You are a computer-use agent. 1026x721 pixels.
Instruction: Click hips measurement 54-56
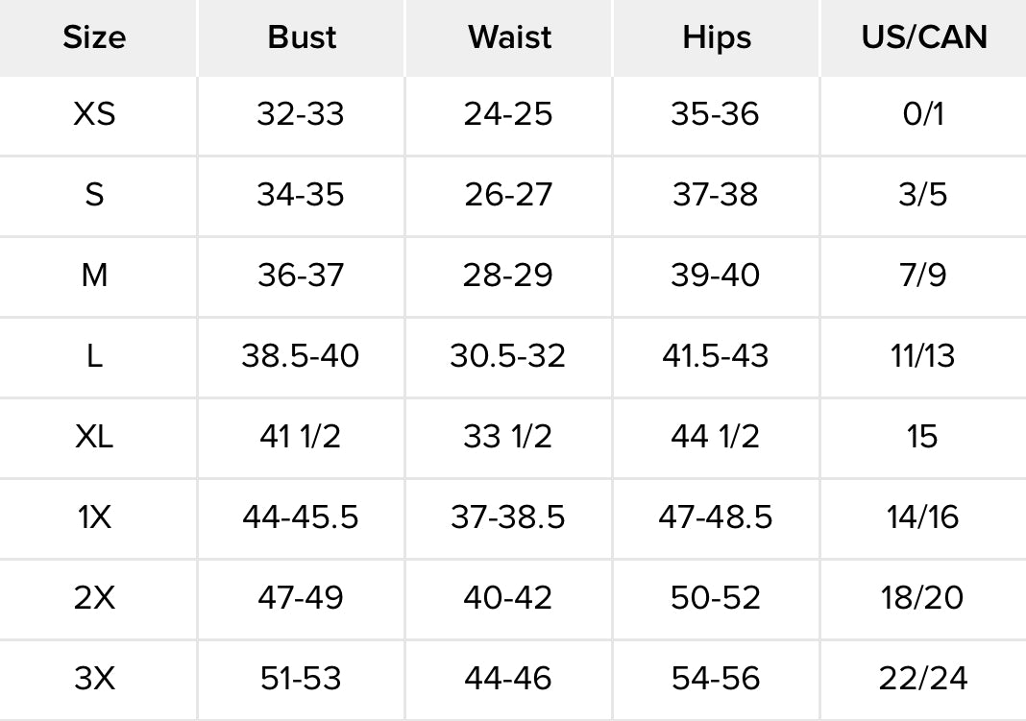716,679
